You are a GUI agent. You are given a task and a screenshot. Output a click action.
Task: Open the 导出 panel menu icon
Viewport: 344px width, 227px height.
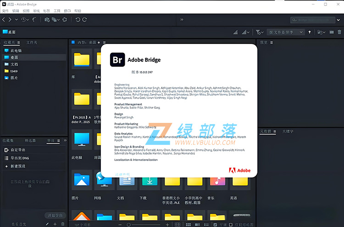point(59,141)
